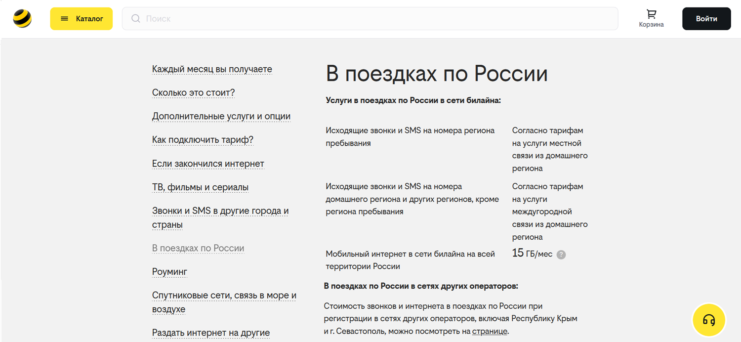The width and height of the screenshot is (741, 342).
Task: Go to 'Спутниковые сети, связь в море' link
Action: click(224, 296)
